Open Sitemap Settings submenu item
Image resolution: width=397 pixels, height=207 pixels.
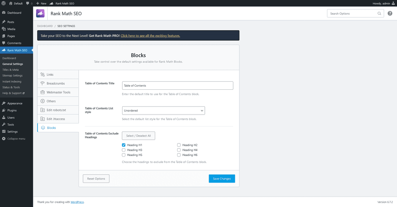point(12,75)
